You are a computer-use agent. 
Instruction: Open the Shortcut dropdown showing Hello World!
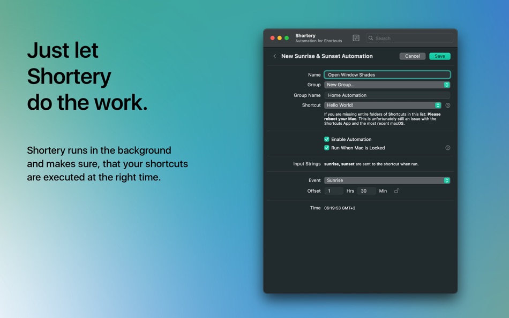pyautogui.click(x=383, y=105)
